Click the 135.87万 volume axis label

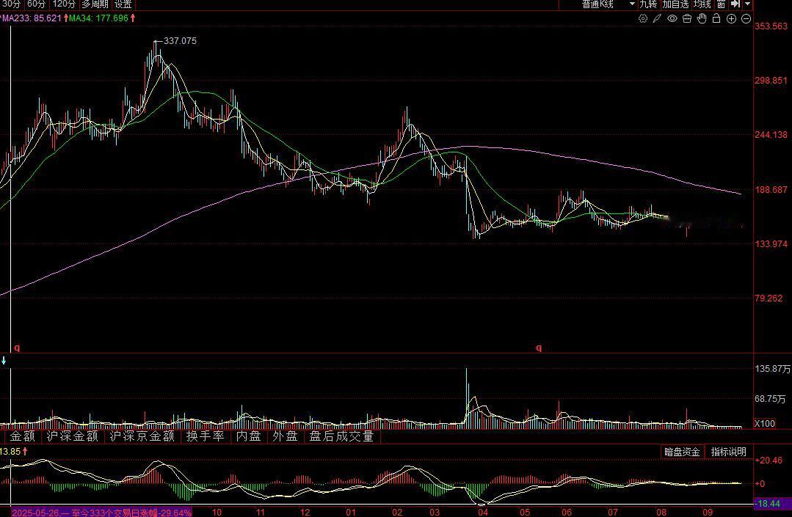(772, 369)
